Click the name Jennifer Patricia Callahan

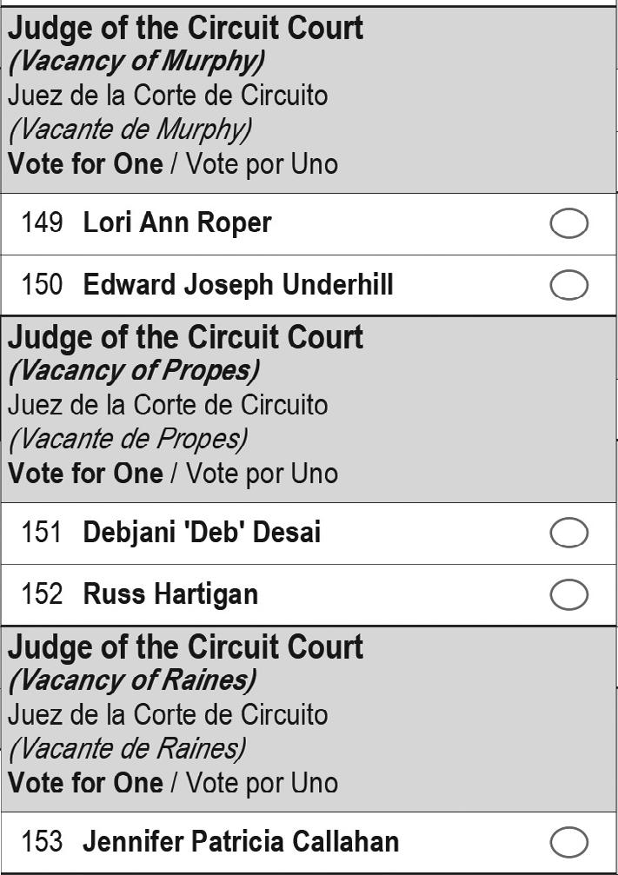[x=241, y=842]
